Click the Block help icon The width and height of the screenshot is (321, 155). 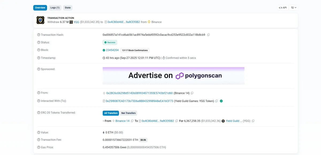point(39,50)
